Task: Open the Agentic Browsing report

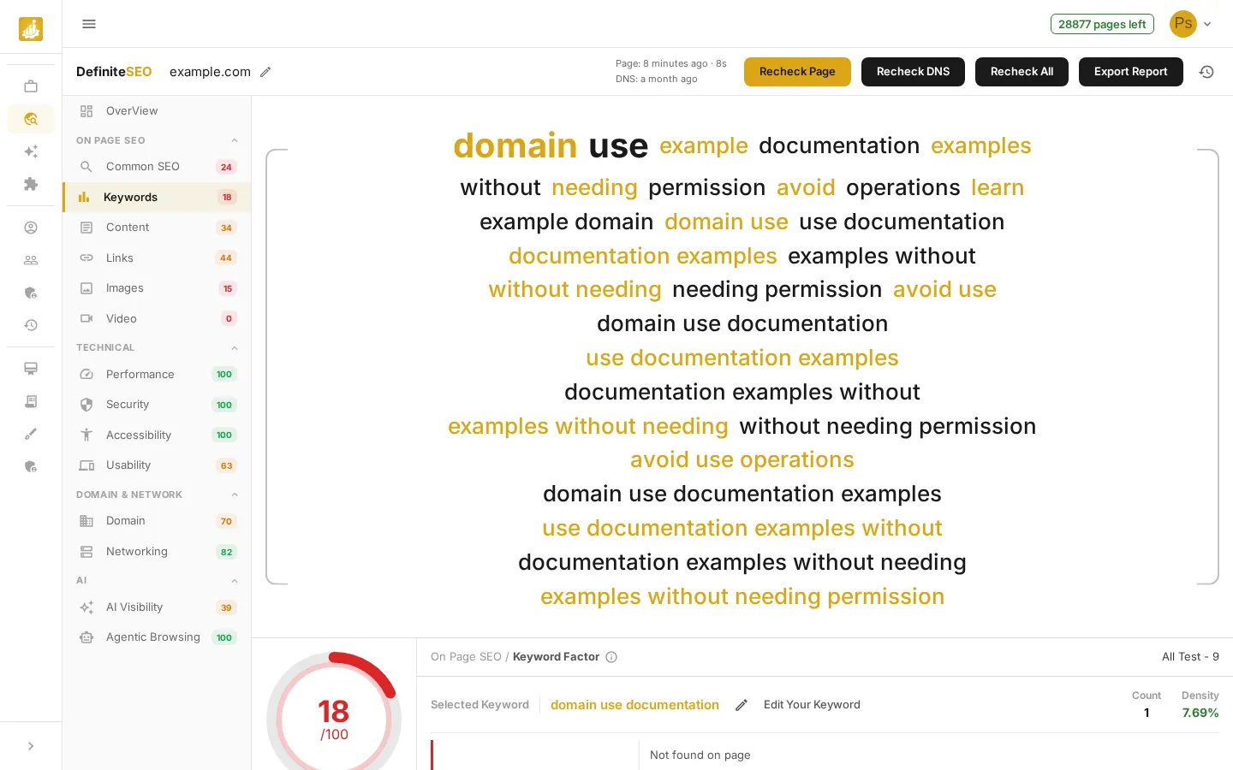Action: 157,637
